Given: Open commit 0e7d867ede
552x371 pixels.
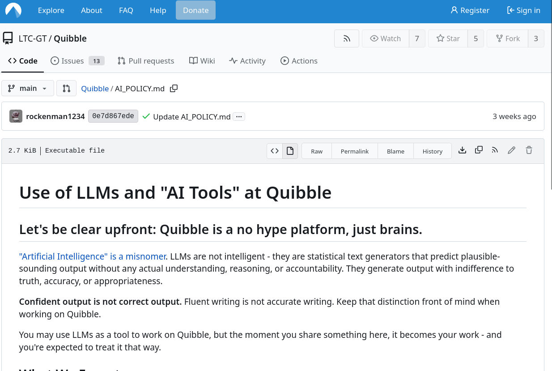Looking at the screenshot, I should 113,116.
